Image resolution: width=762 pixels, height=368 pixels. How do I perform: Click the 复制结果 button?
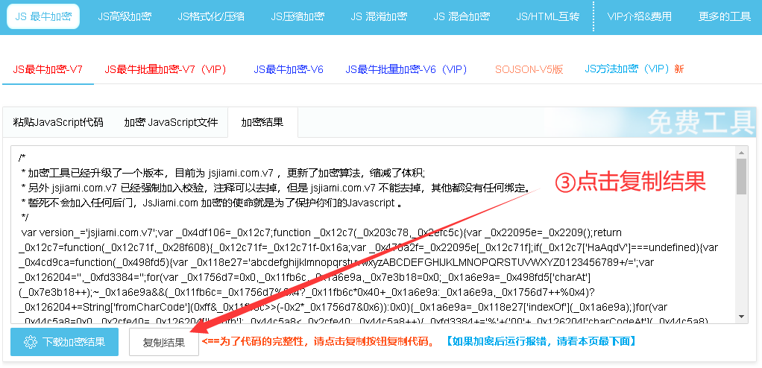point(164,343)
